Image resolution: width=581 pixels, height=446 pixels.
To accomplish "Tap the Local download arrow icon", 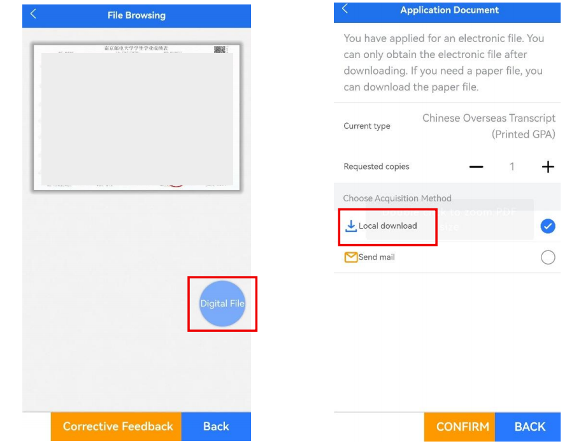I will pyautogui.click(x=350, y=226).
